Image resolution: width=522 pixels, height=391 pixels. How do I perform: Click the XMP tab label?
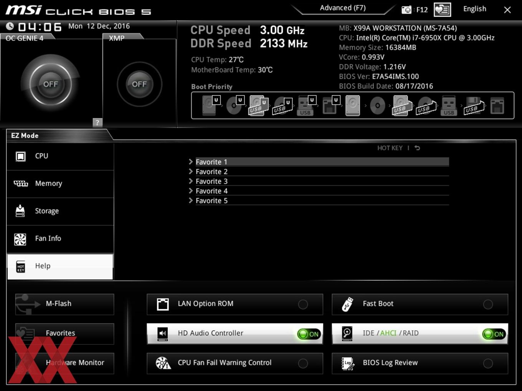[x=117, y=38]
